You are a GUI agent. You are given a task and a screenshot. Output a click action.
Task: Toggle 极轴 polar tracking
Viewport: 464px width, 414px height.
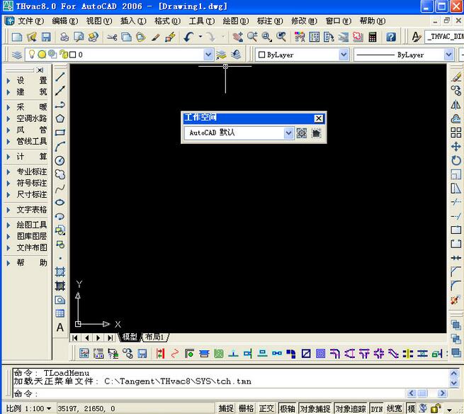point(287,408)
